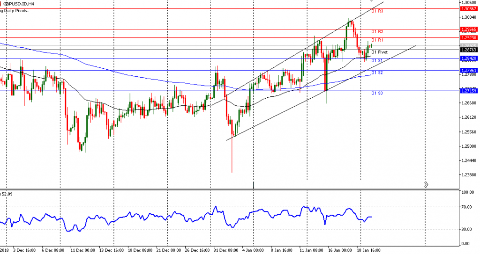Click the D1 S2 support label

click(377, 73)
